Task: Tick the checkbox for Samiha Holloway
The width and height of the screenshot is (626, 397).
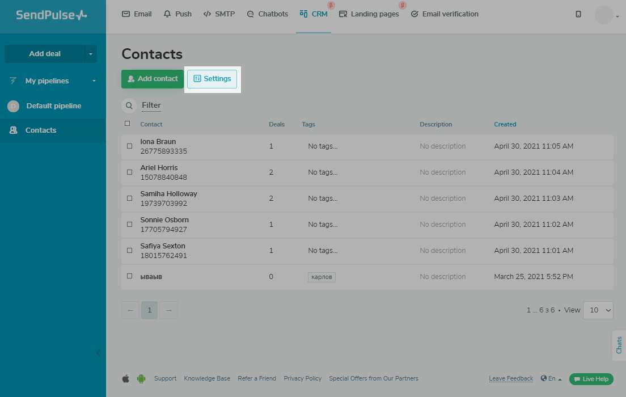Action: (x=129, y=198)
